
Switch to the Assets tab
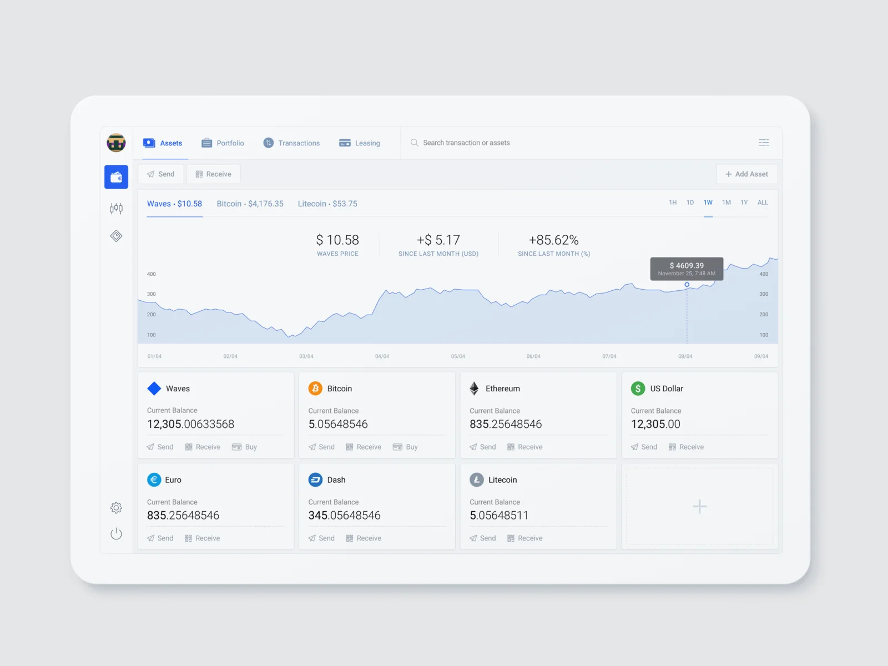click(x=163, y=143)
